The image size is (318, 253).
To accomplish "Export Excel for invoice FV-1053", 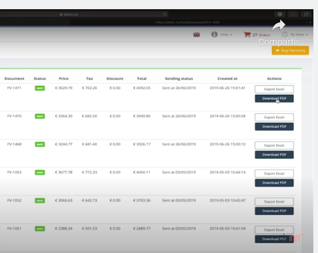I will click(x=274, y=173).
